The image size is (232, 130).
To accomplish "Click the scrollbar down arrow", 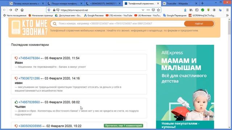I will tap(229, 127).
